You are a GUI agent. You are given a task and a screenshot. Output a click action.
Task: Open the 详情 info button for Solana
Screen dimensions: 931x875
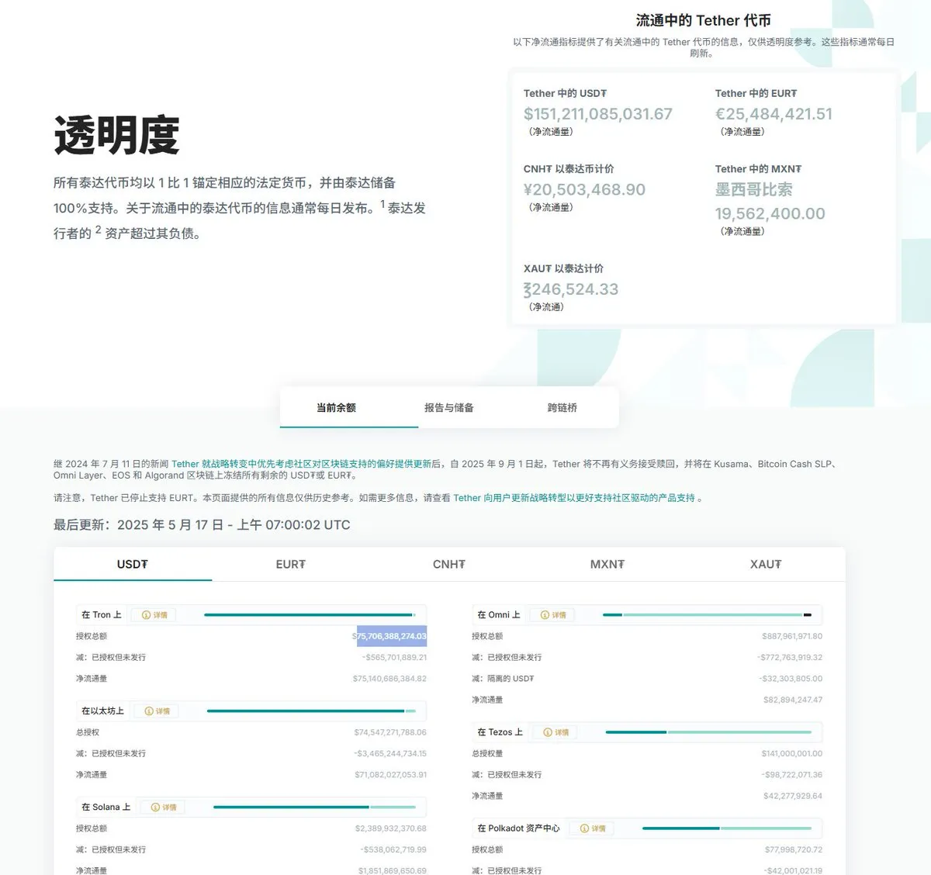pos(164,808)
